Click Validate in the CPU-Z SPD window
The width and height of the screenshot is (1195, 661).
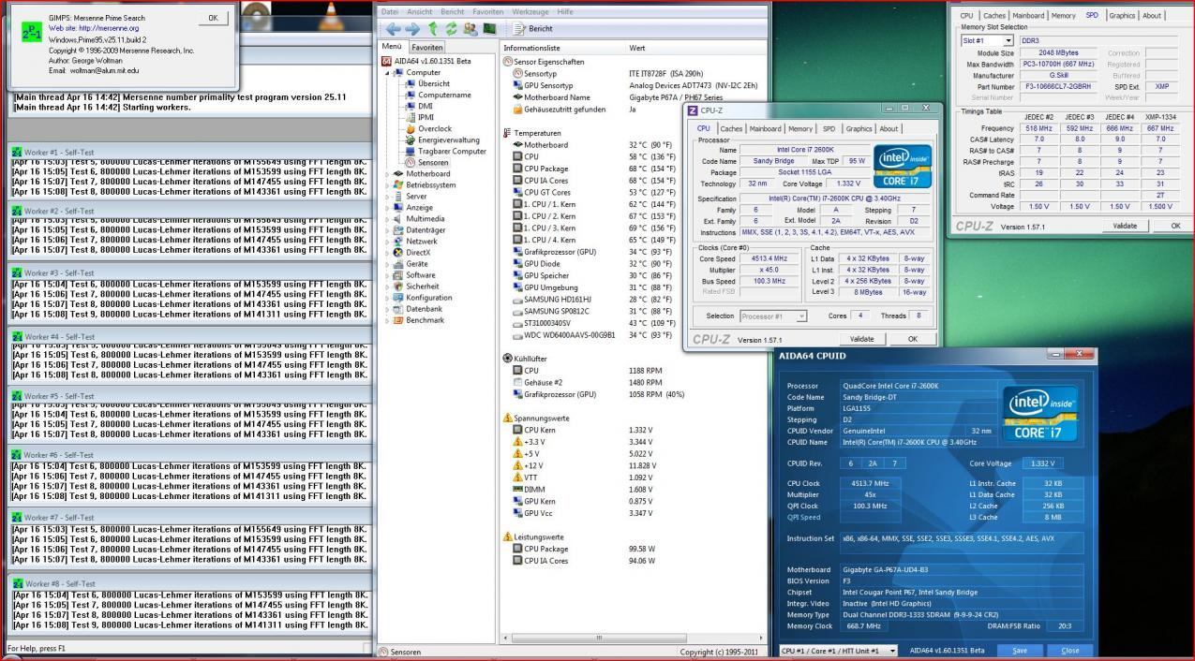coord(1124,226)
